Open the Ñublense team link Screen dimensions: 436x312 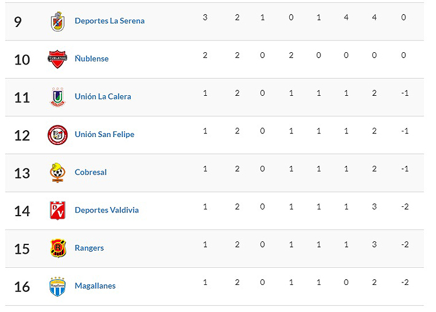(91, 59)
